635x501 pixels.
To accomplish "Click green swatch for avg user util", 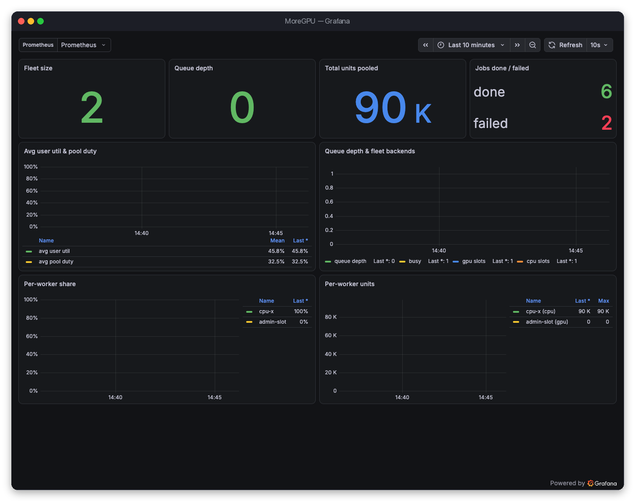I will tap(29, 252).
